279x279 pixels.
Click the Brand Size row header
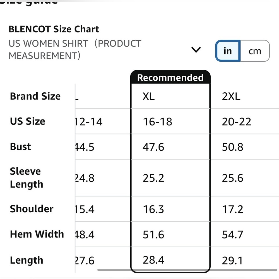(x=35, y=96)
